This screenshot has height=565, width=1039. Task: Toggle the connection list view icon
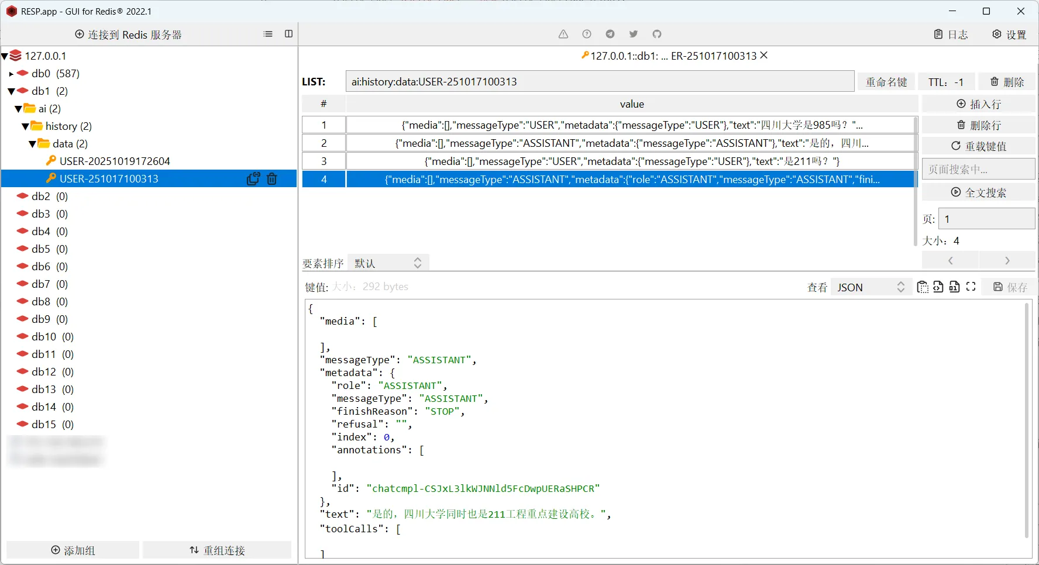point(268,34)
